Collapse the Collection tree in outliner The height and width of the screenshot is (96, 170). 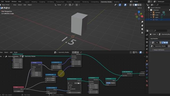pyautogui.click(x=149, y=10)
